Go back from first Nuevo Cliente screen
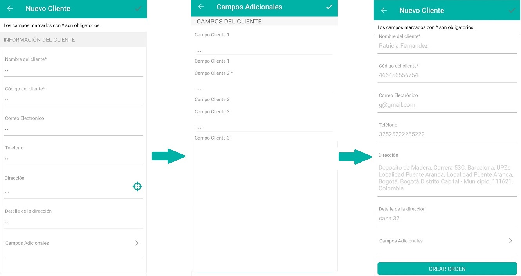This screenshot has width=521, height=276. click(x=10, y=9)
